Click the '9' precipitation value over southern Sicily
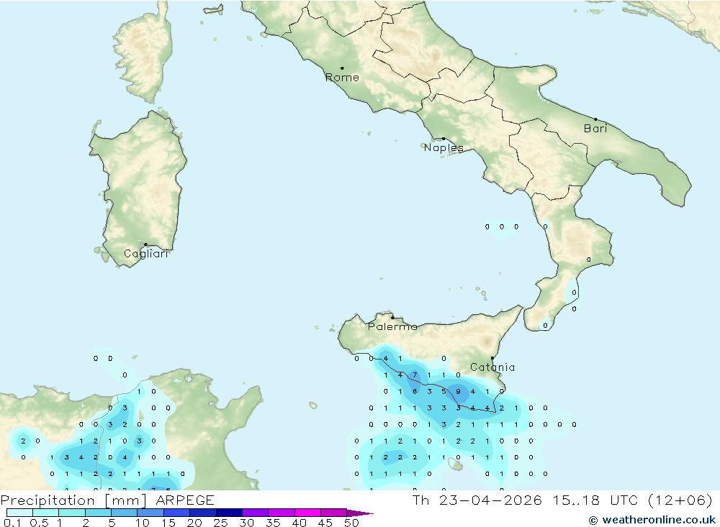 (x=458, y=392)
